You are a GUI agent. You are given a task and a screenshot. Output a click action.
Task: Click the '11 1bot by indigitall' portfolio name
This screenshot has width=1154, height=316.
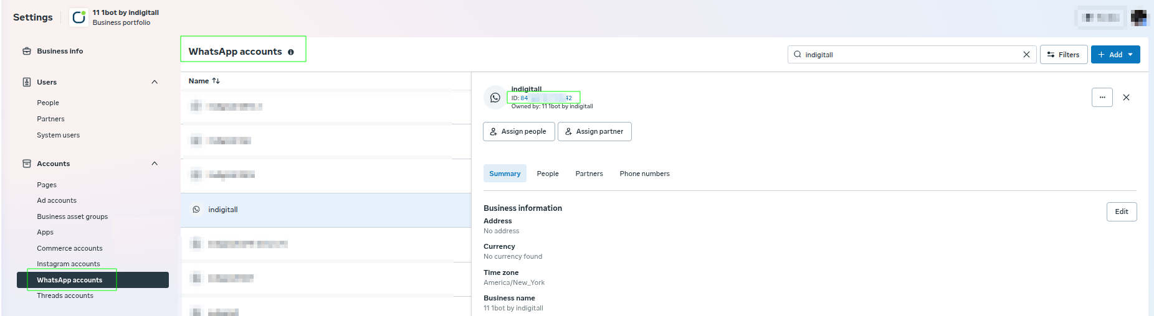(126, 12)
